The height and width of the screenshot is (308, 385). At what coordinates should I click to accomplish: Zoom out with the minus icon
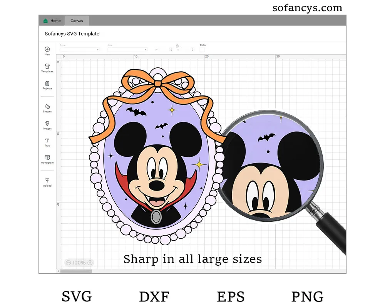pyautogui.click(x=68, y=263)
